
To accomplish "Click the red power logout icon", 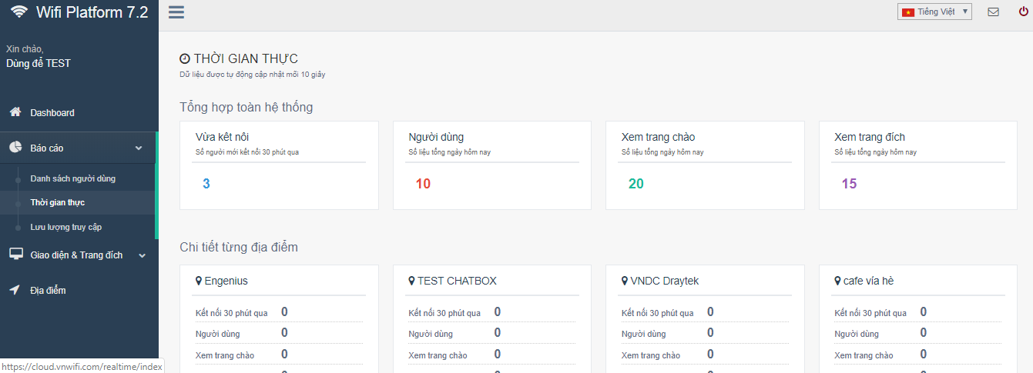I will coord(1024,12).
